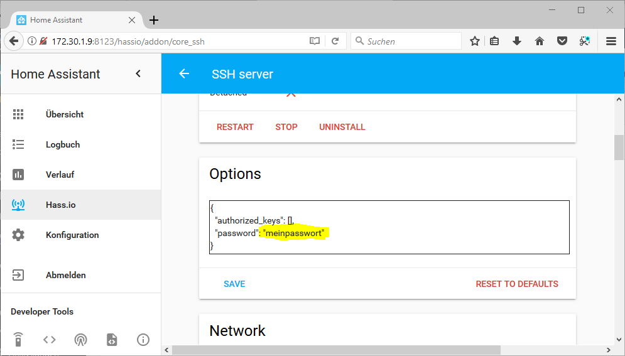Click the URL address bar

pyautogui.click(x=175, y=41)
